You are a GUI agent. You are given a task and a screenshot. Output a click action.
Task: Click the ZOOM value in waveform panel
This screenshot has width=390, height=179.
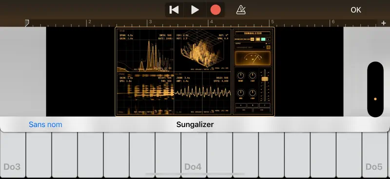click(x=183, y=78)
